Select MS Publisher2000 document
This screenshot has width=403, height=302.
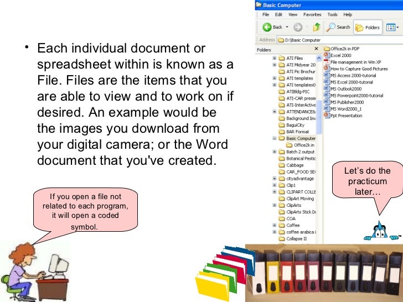point(344,102)
